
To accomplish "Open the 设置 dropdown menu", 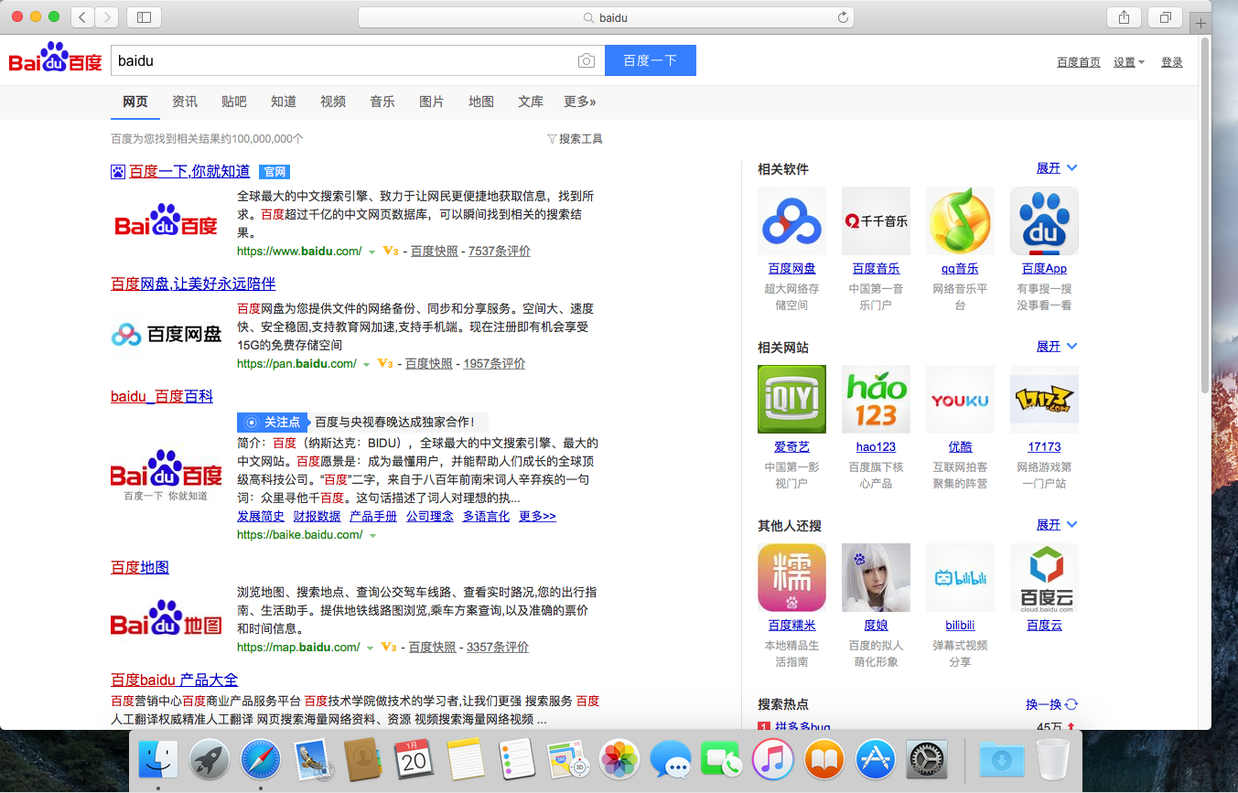I will tap(1129, 62).
